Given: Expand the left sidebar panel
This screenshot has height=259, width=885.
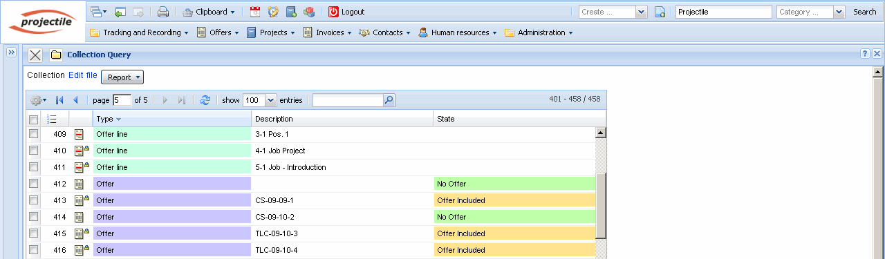Looking at the screenshot, I should tap(11, 52).
